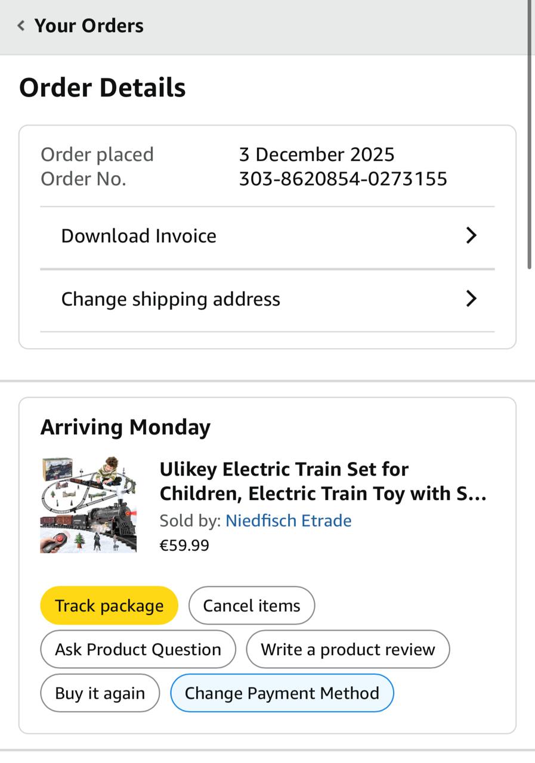Hit the Buy it again button
The height and width of the screenshot is (763, 535).
pos(100,693)
